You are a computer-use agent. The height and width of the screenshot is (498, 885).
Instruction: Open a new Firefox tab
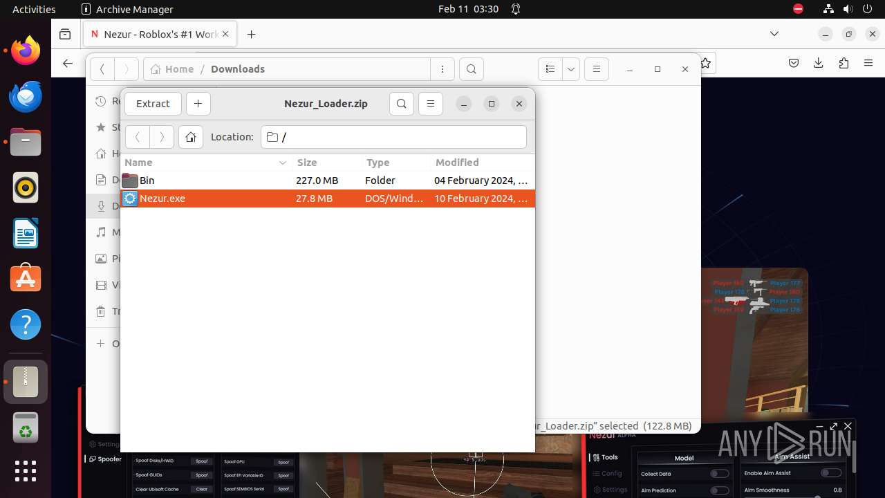[x=252, y=34]
